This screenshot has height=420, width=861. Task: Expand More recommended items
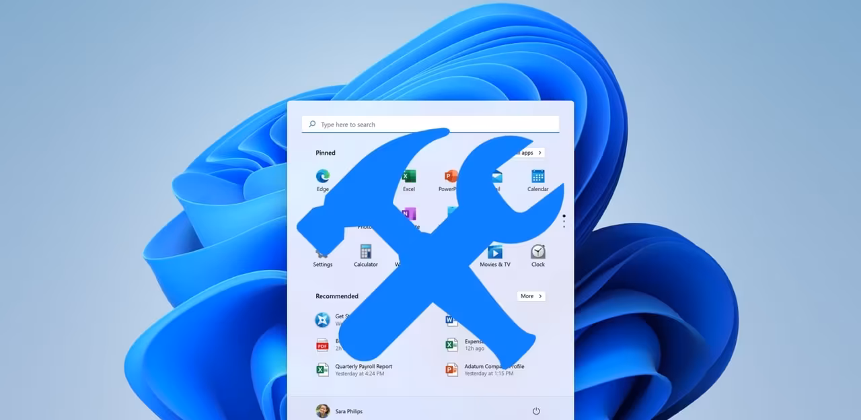(531, 296)
